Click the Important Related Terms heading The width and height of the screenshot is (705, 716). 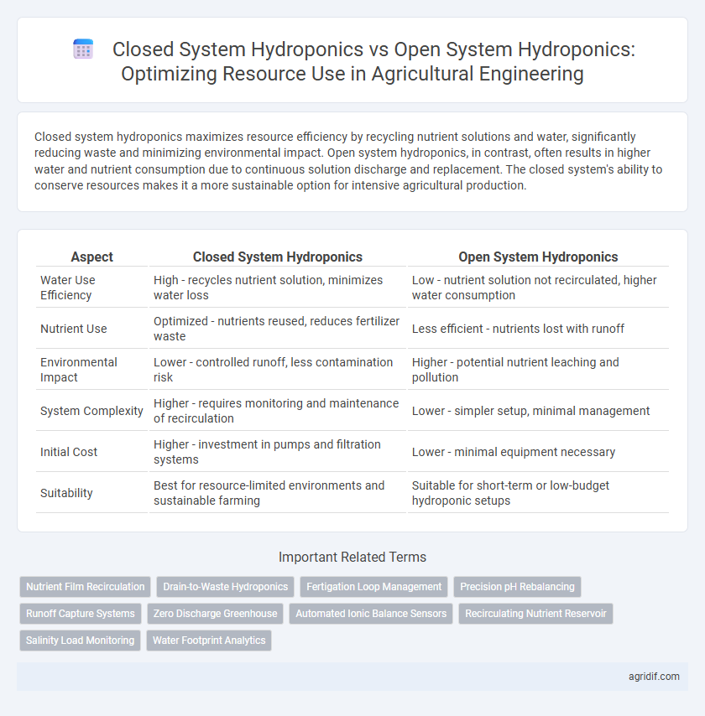pyautogui.click(x=352, y=557)
